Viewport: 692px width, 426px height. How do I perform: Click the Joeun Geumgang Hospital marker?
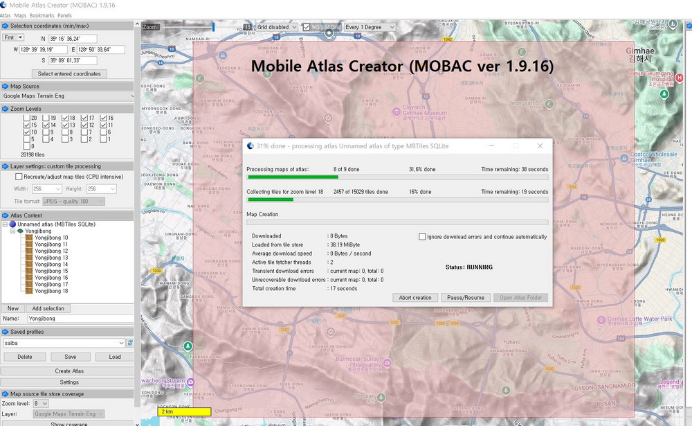click(680, 78)
